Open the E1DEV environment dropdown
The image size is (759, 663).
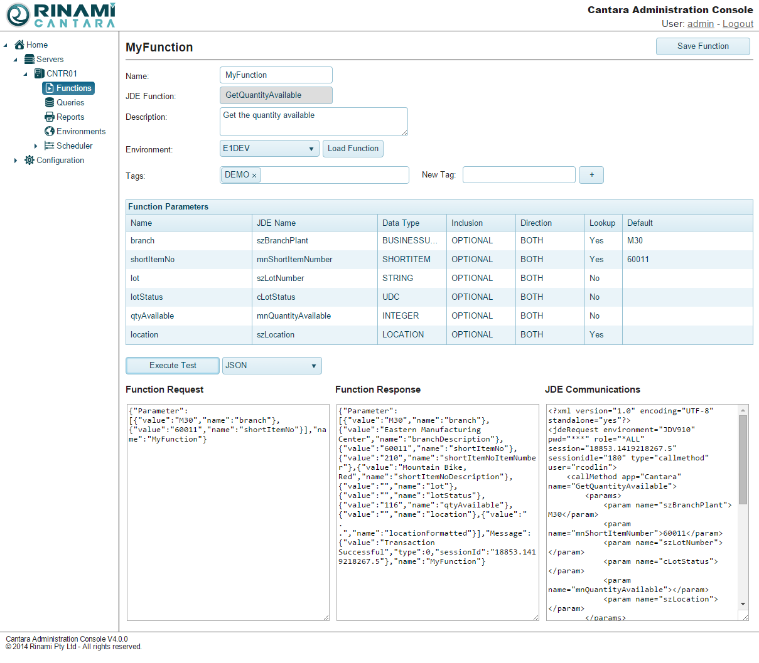point(269,149)
